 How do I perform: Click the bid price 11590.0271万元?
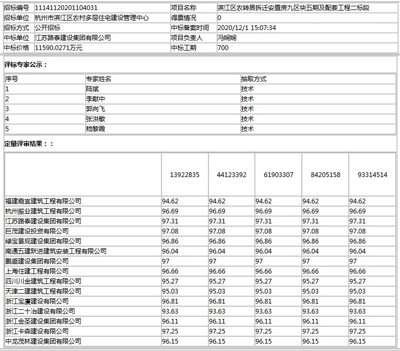[59, 47]
